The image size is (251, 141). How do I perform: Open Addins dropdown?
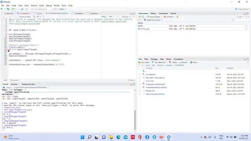point(62,9)
